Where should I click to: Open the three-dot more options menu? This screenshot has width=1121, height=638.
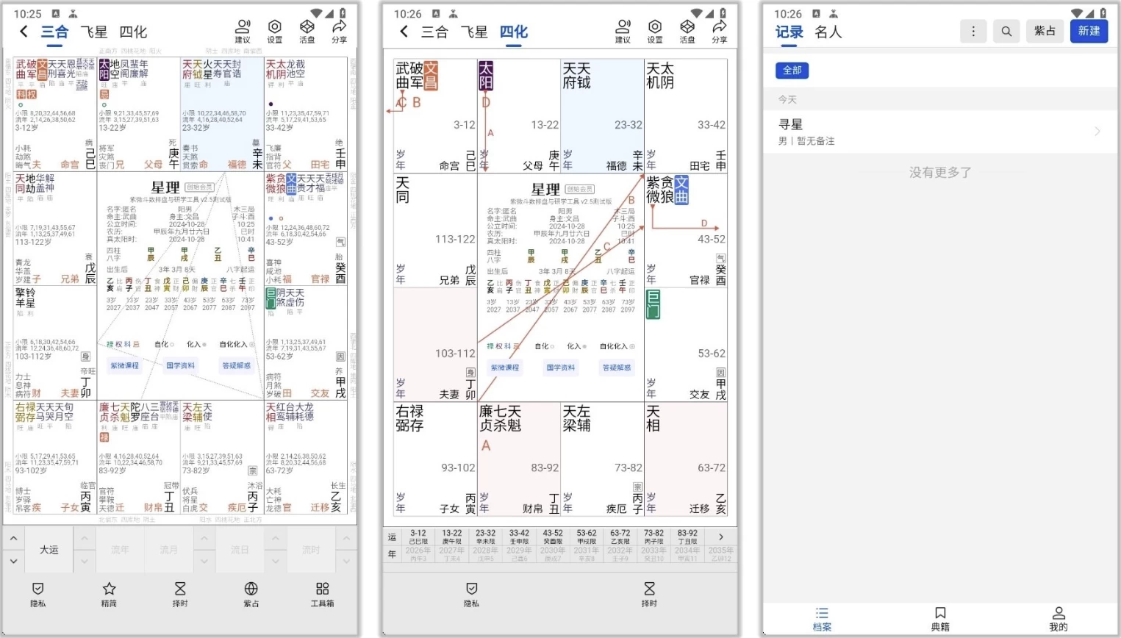973,31
